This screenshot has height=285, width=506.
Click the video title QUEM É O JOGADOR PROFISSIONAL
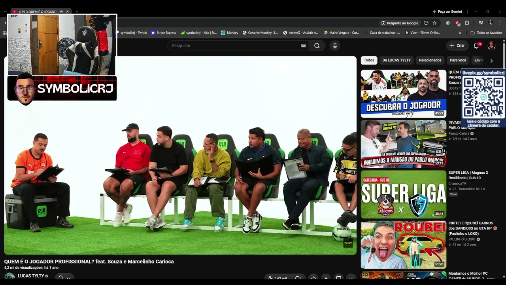pyautogui.click(x=89, y=262)
